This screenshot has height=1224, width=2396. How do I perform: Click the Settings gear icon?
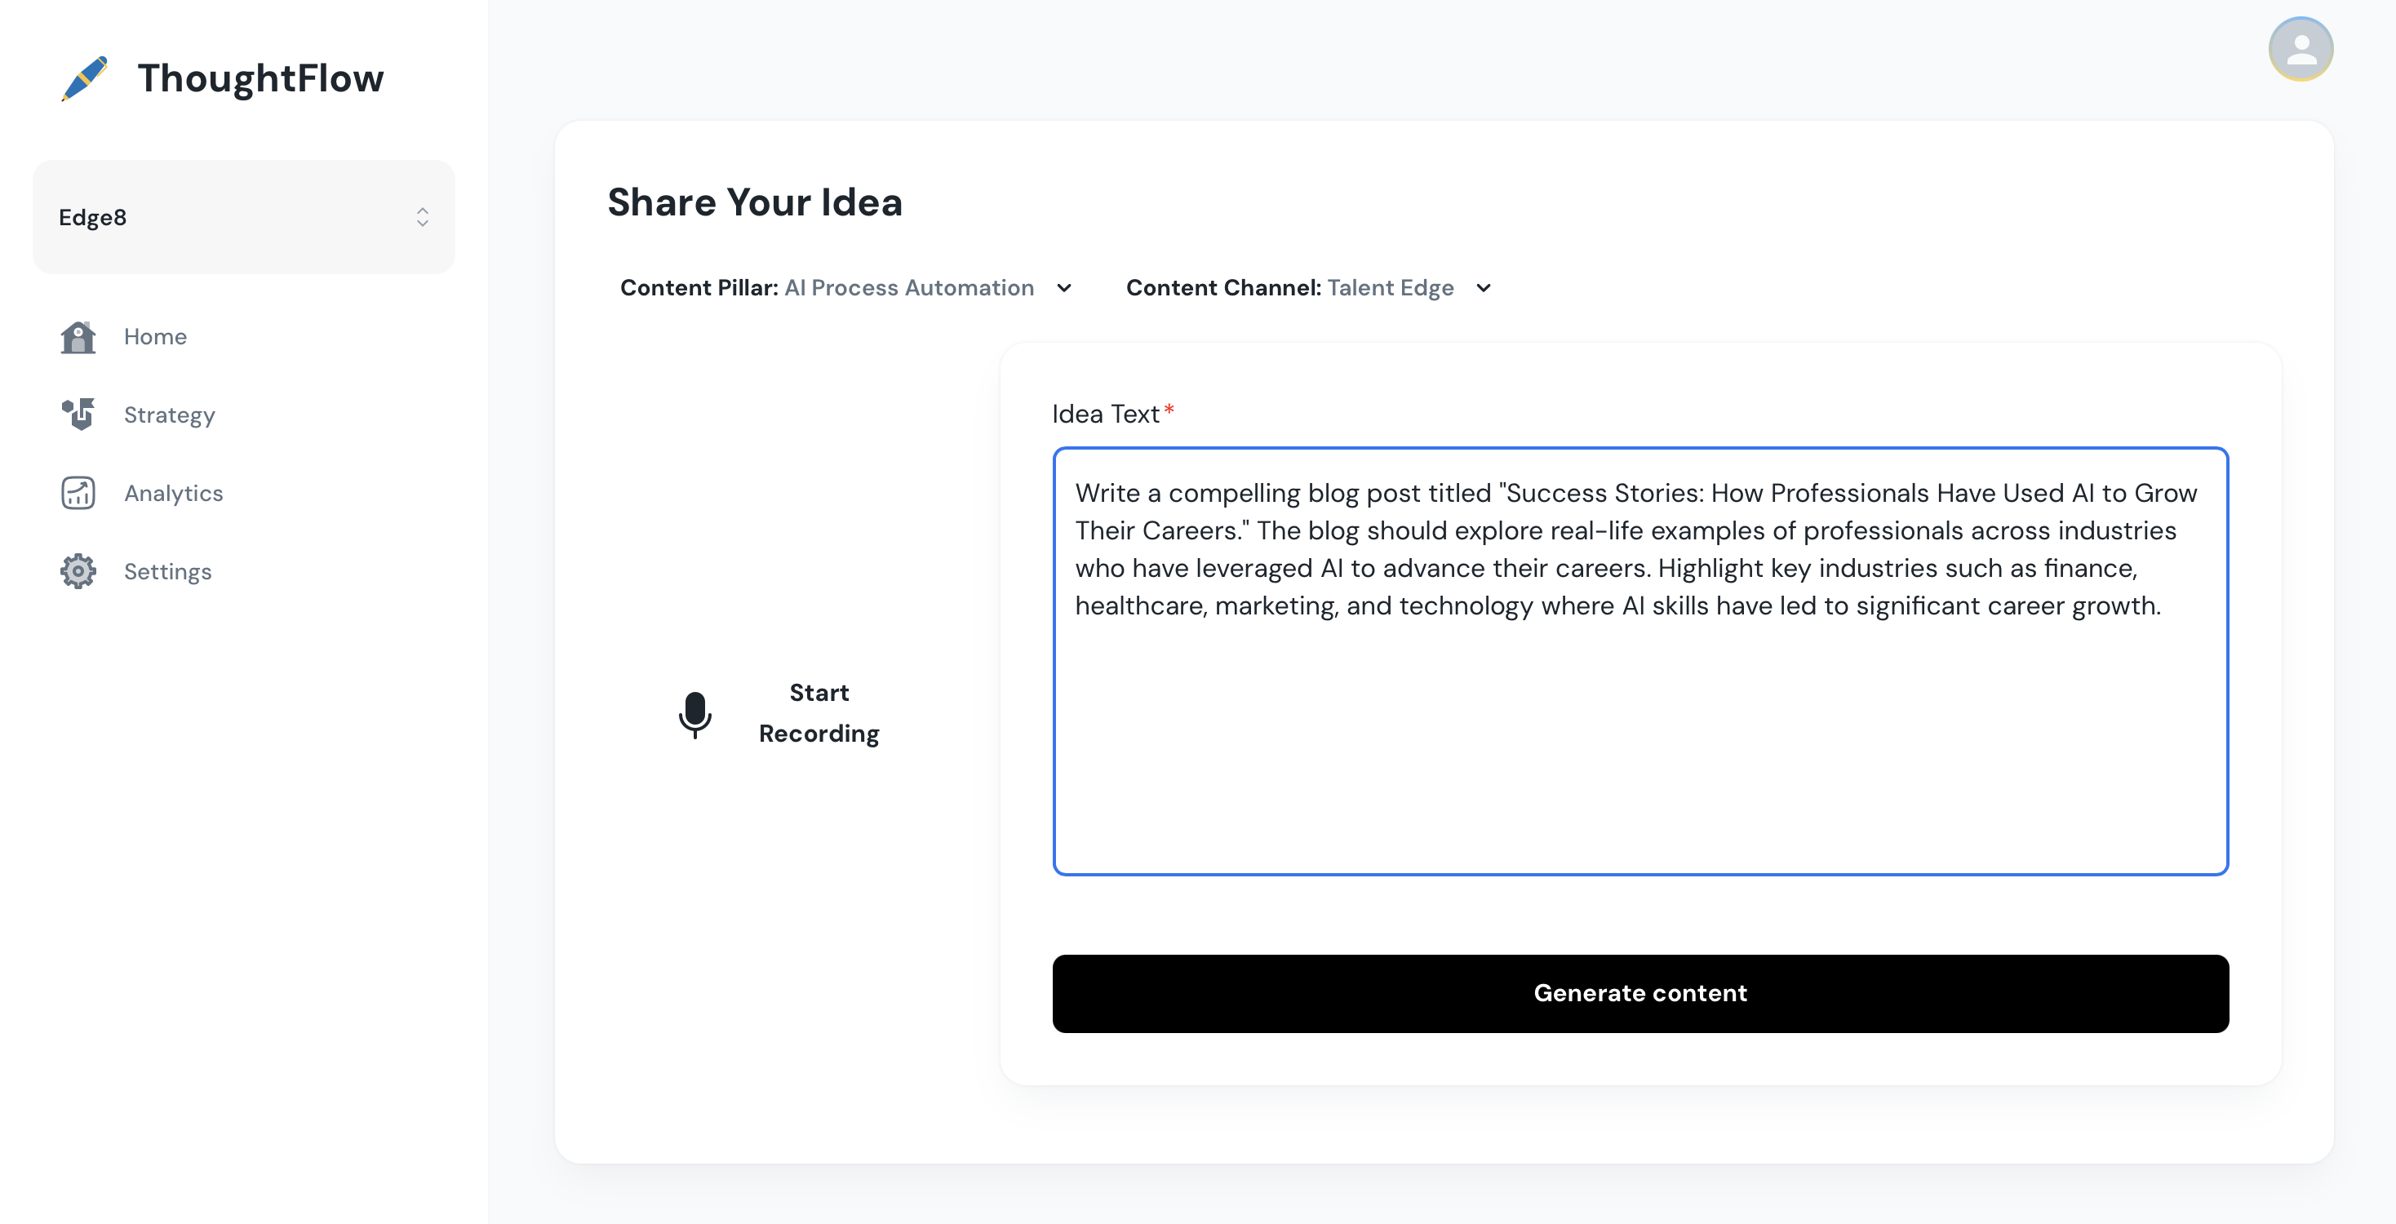coord(78,571)
